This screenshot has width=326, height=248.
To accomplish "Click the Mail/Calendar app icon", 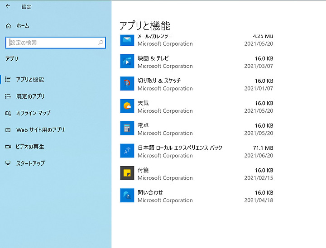I will [127, 40].
